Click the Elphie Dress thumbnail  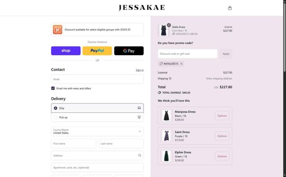[x=166, y=156]
